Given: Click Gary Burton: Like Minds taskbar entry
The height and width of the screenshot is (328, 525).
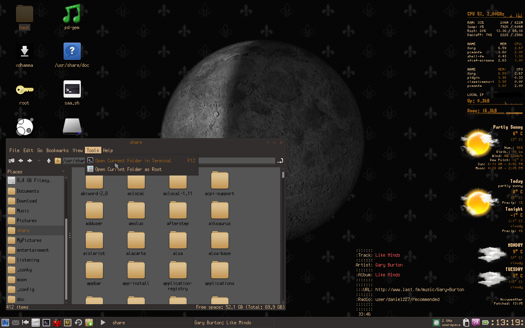Looking at the screenshot, I should click(x=234, y=323).
